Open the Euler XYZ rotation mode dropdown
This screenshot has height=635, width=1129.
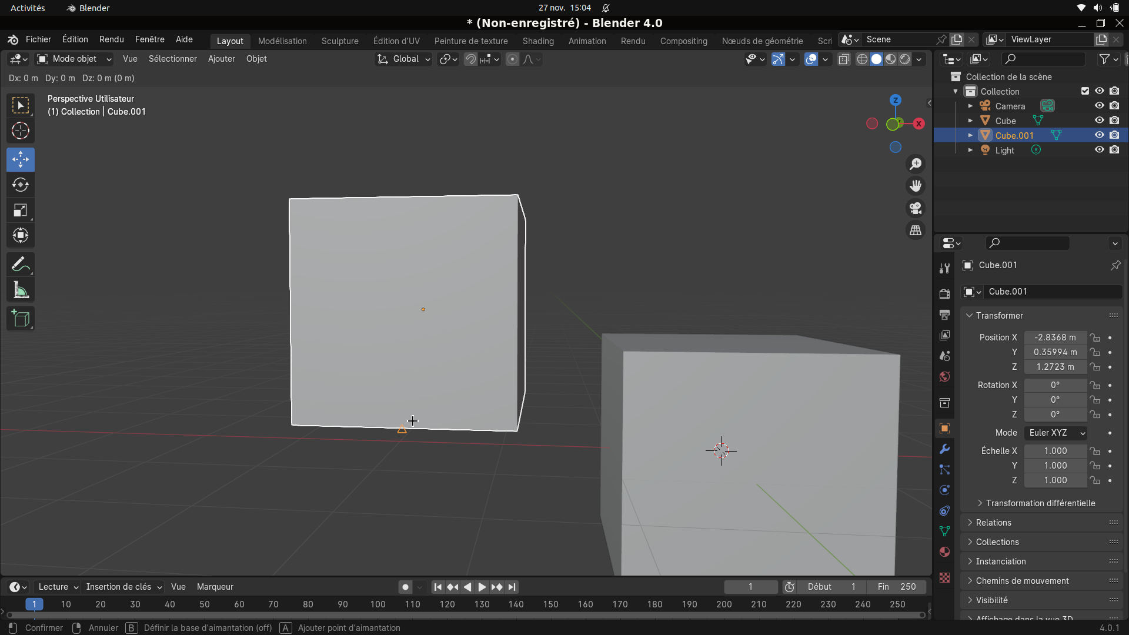(x=1055, y=433)
